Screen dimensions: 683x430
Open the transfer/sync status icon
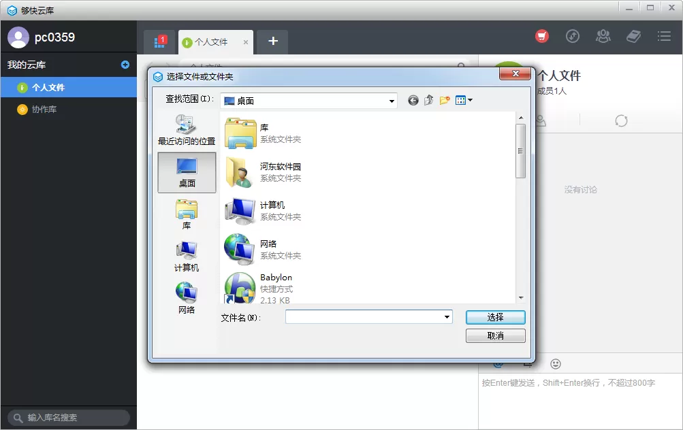coord(573,36)
